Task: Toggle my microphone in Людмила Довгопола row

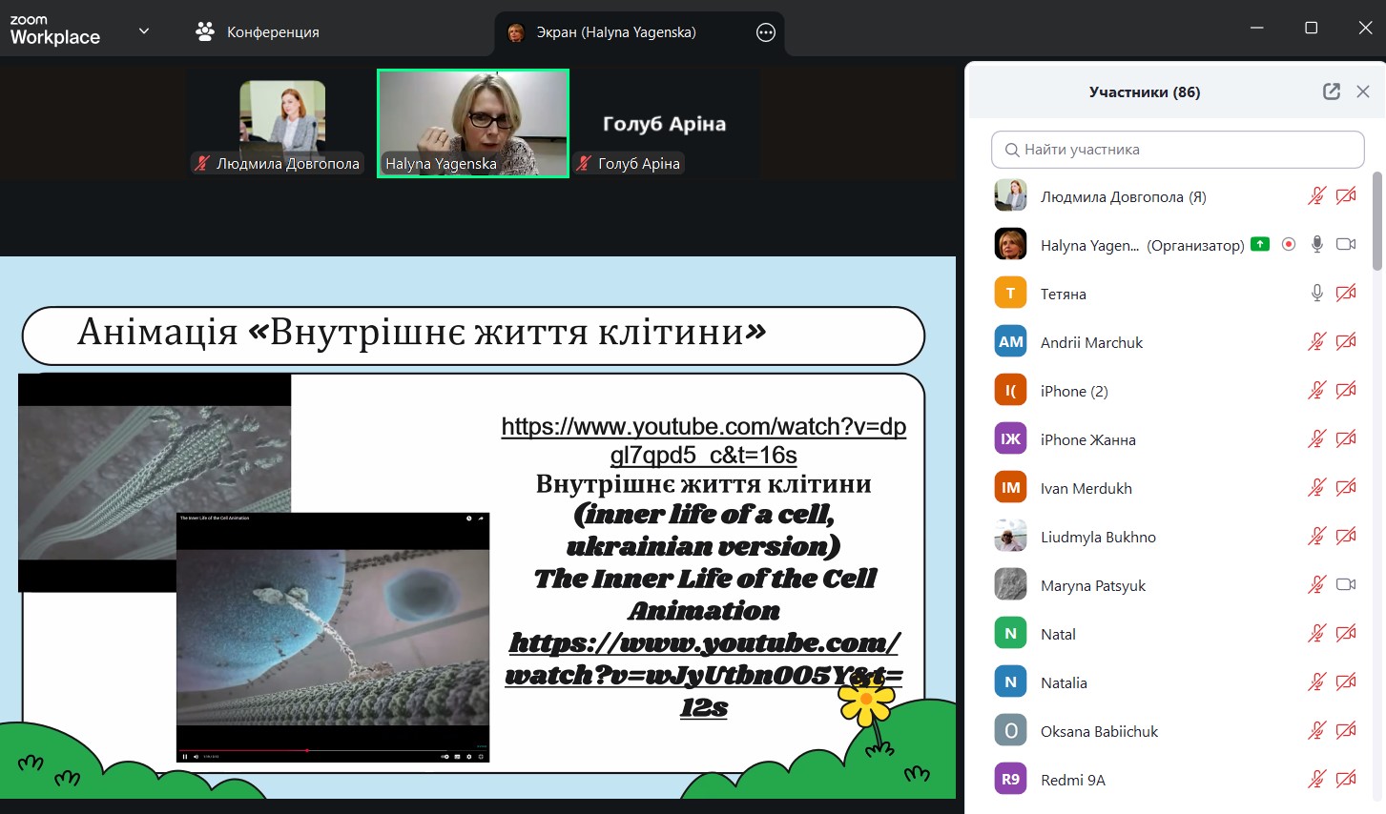Action: 1316,195
